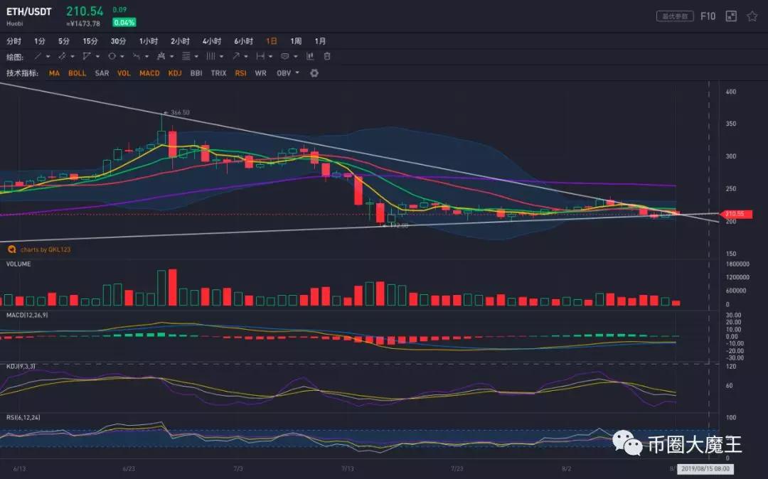
Task: Open polygon tool options dropdown arrow
Action: point(97,57)
